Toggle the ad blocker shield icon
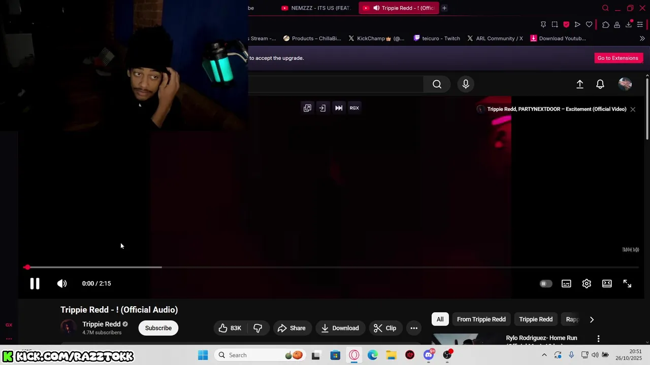The image size is (650, 365). [566, 24]
